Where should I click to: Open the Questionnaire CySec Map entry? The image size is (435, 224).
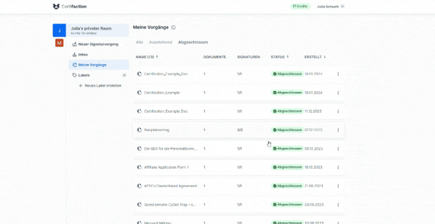(x=170, y=205)
